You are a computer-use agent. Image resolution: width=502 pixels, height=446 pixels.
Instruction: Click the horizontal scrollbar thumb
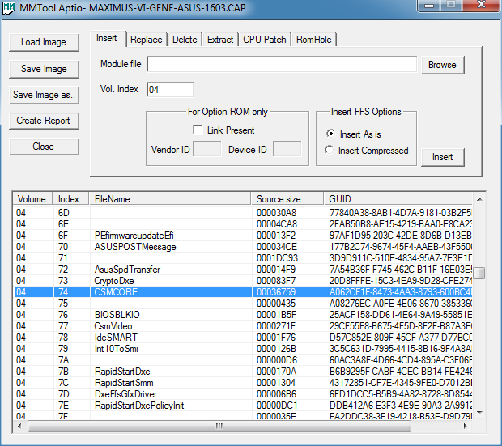pyautogui.click(x=219, y=426)
